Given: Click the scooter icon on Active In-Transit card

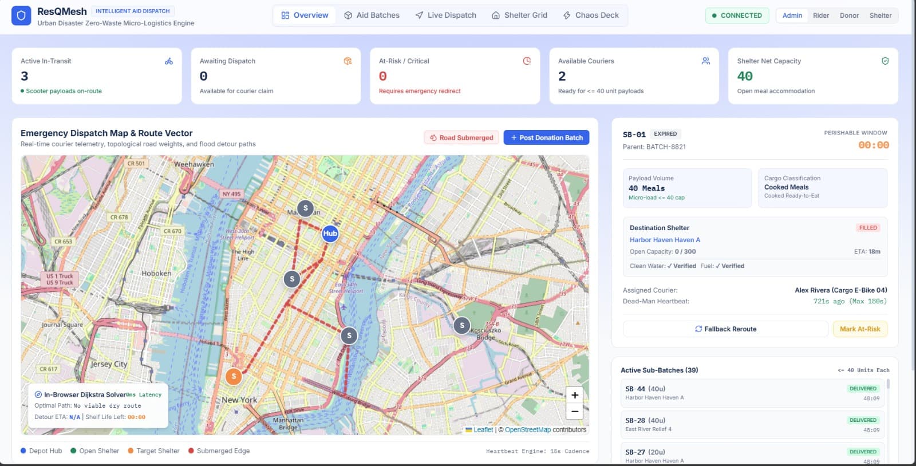Looking at the screenshot, I should [x=169, y=61].
